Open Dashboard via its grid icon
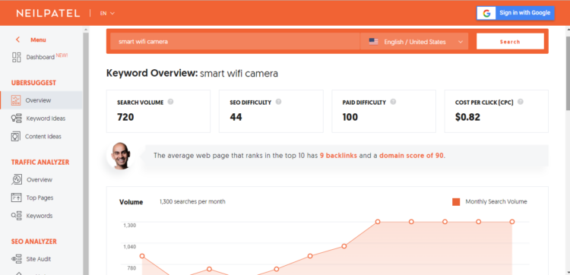 point(17,57)
